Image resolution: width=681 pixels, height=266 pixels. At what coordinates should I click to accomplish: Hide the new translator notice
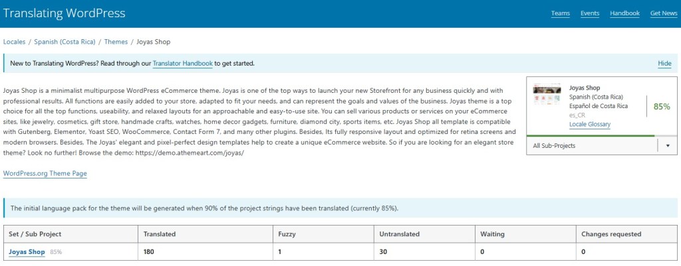click(x=664, y=64)
